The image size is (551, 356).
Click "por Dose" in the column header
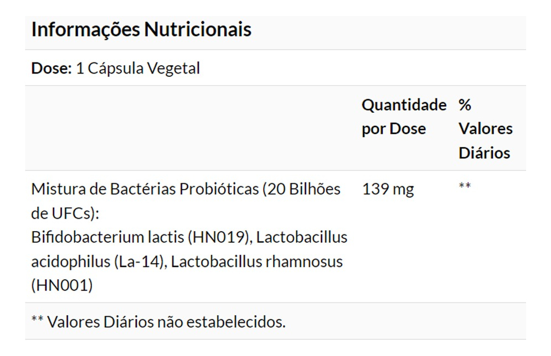[394, 129]
